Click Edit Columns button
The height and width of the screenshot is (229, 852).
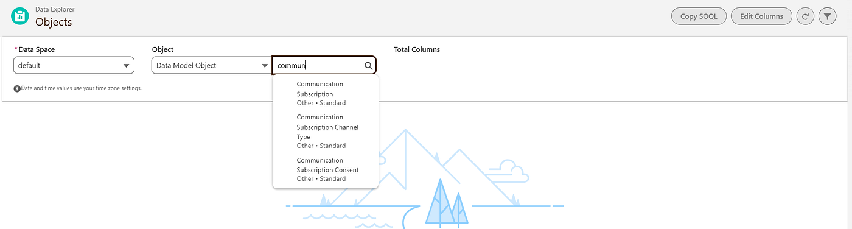[x=761, y=16]
